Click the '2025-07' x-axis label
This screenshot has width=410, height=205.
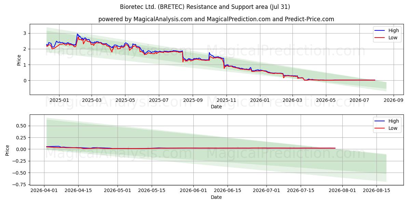coord(159,100)
